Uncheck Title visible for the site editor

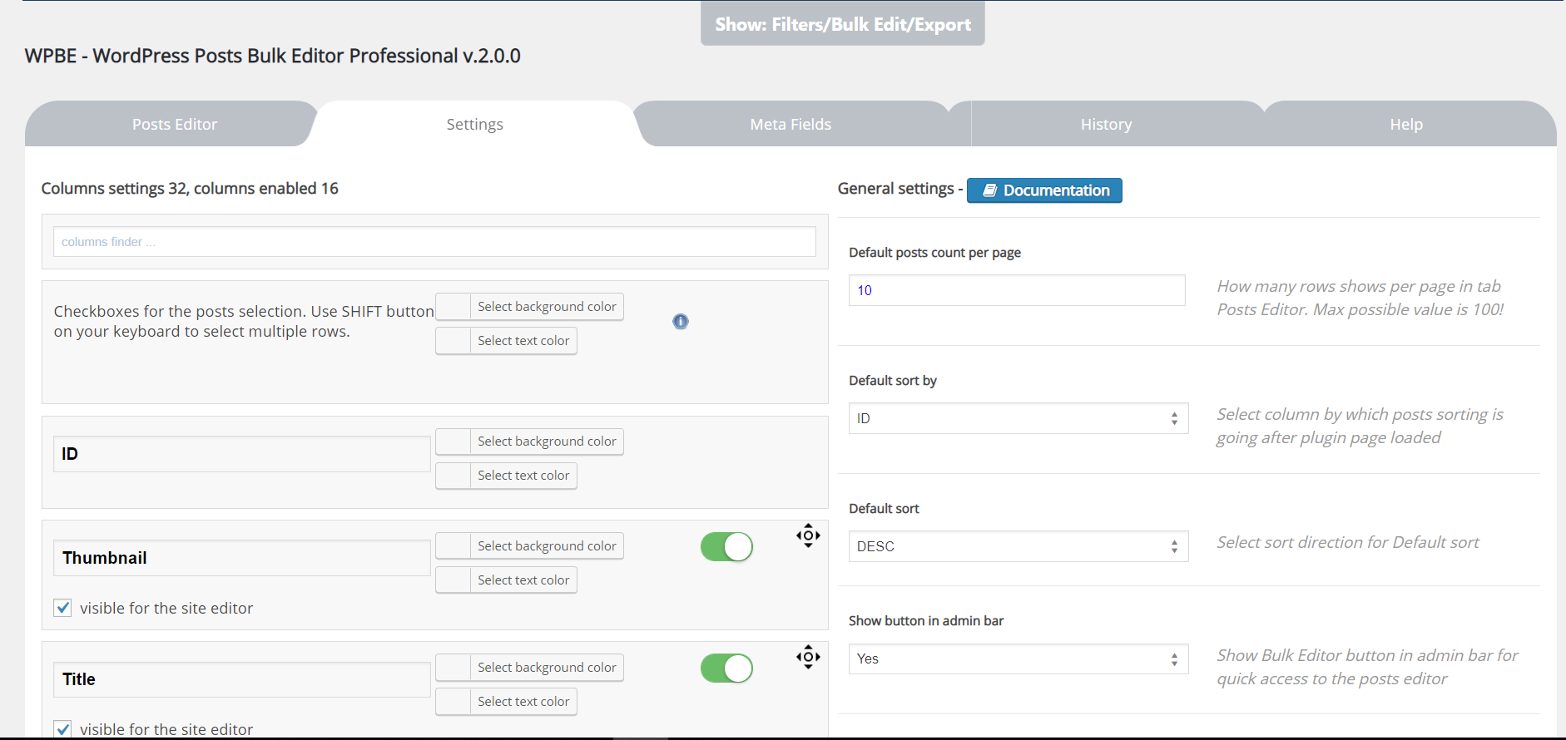pos(63,728)
